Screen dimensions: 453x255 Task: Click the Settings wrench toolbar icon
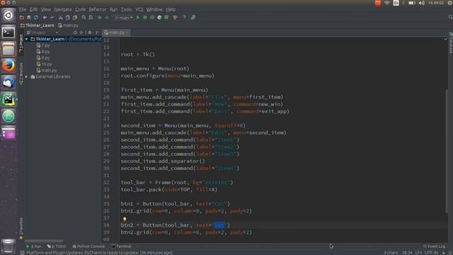(175, 18)
